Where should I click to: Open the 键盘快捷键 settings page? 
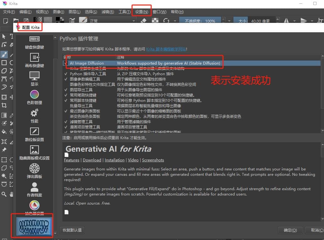[34, 43]
